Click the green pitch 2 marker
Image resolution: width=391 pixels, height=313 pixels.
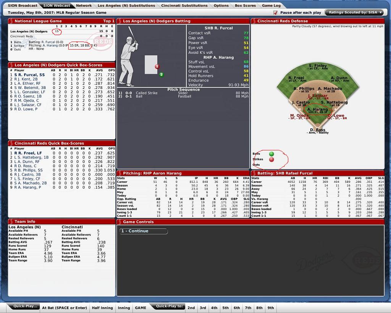(x=162, y=74)
